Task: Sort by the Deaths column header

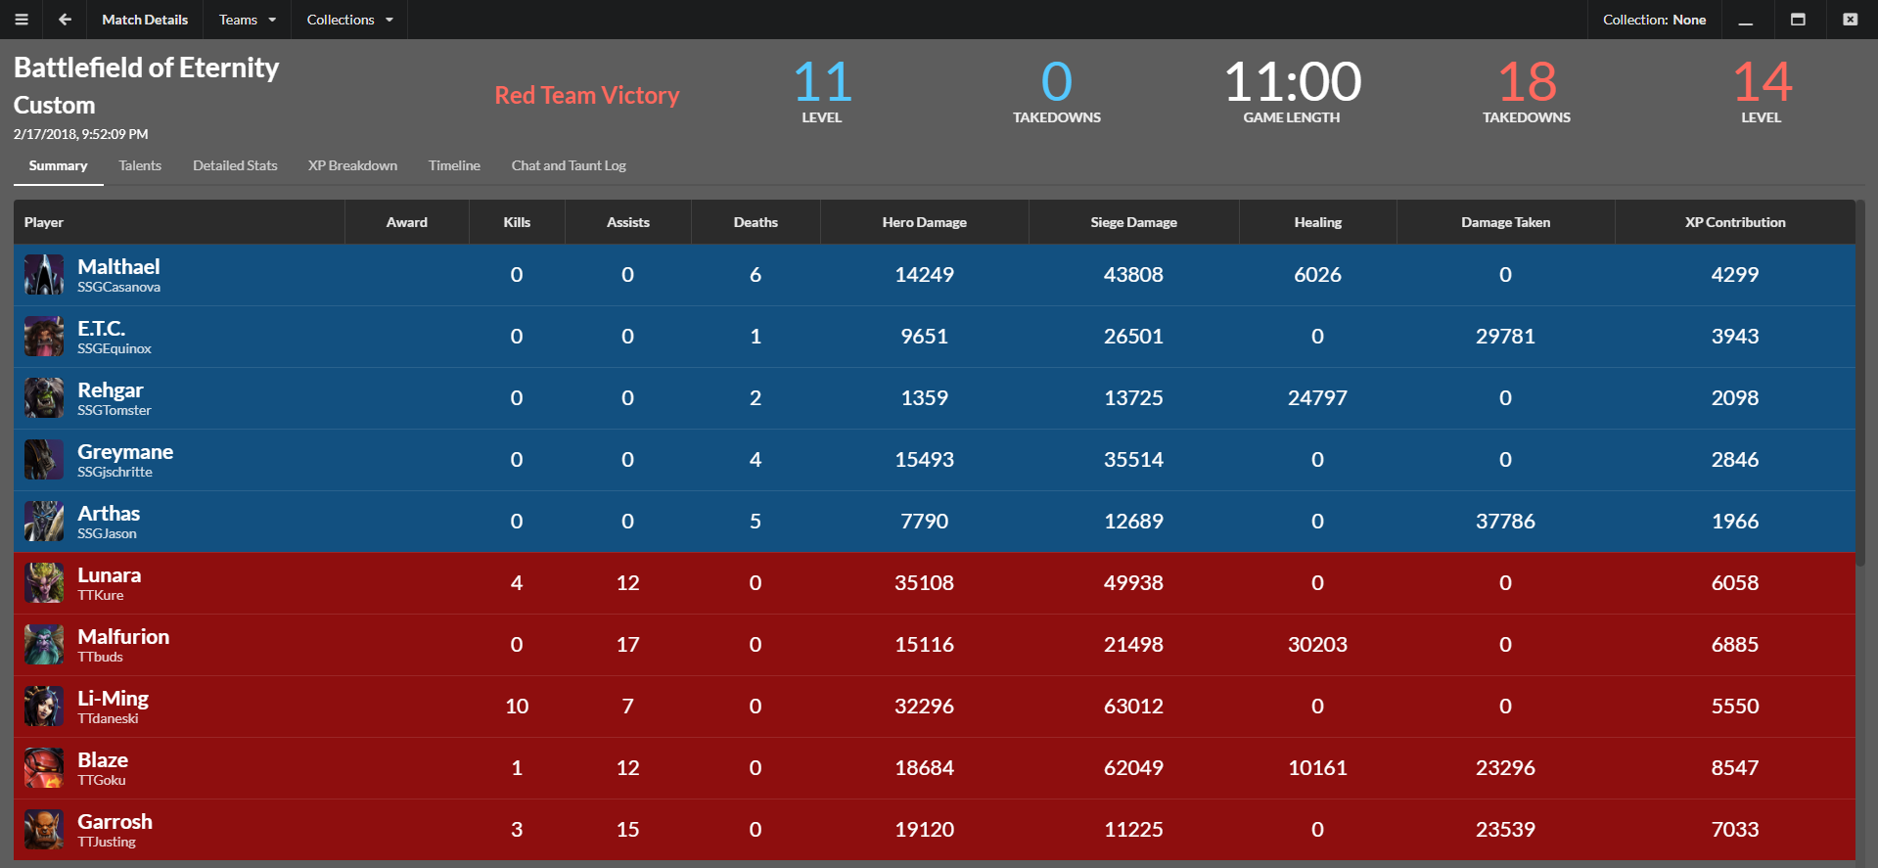Action: (756, 222)
